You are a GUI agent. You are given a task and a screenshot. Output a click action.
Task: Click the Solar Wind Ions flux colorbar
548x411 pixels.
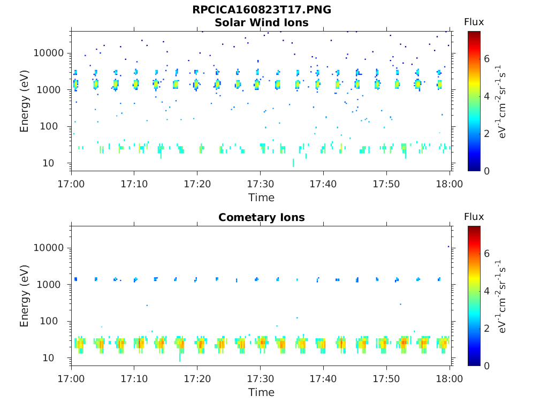click(x=474, y=101)
